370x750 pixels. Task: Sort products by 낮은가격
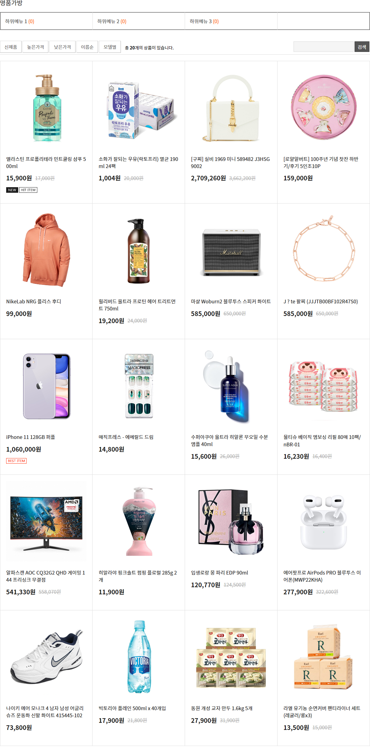pos(62,47)
